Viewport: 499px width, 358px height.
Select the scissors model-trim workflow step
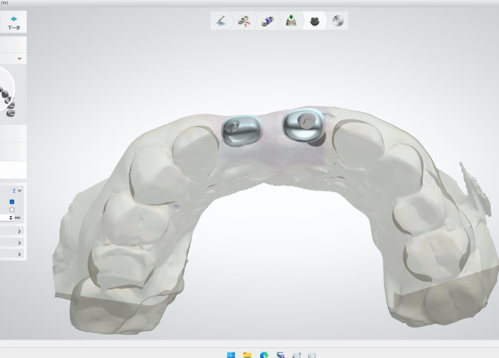244,21
